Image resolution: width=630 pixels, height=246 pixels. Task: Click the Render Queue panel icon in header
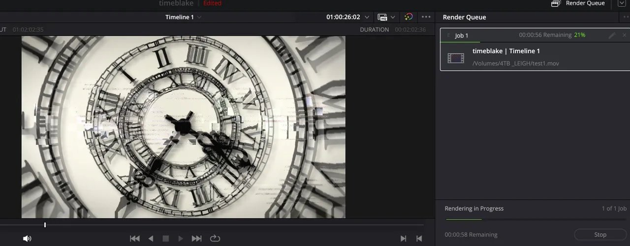(556, 3)
